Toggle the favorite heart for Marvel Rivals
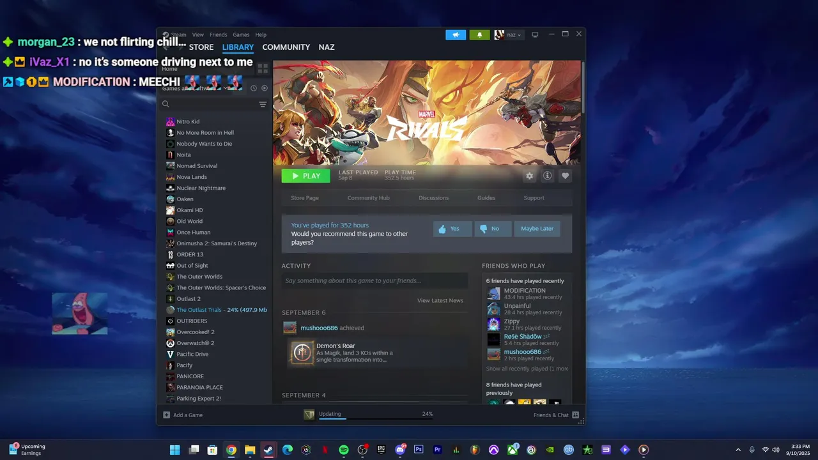 coord(565,176)
